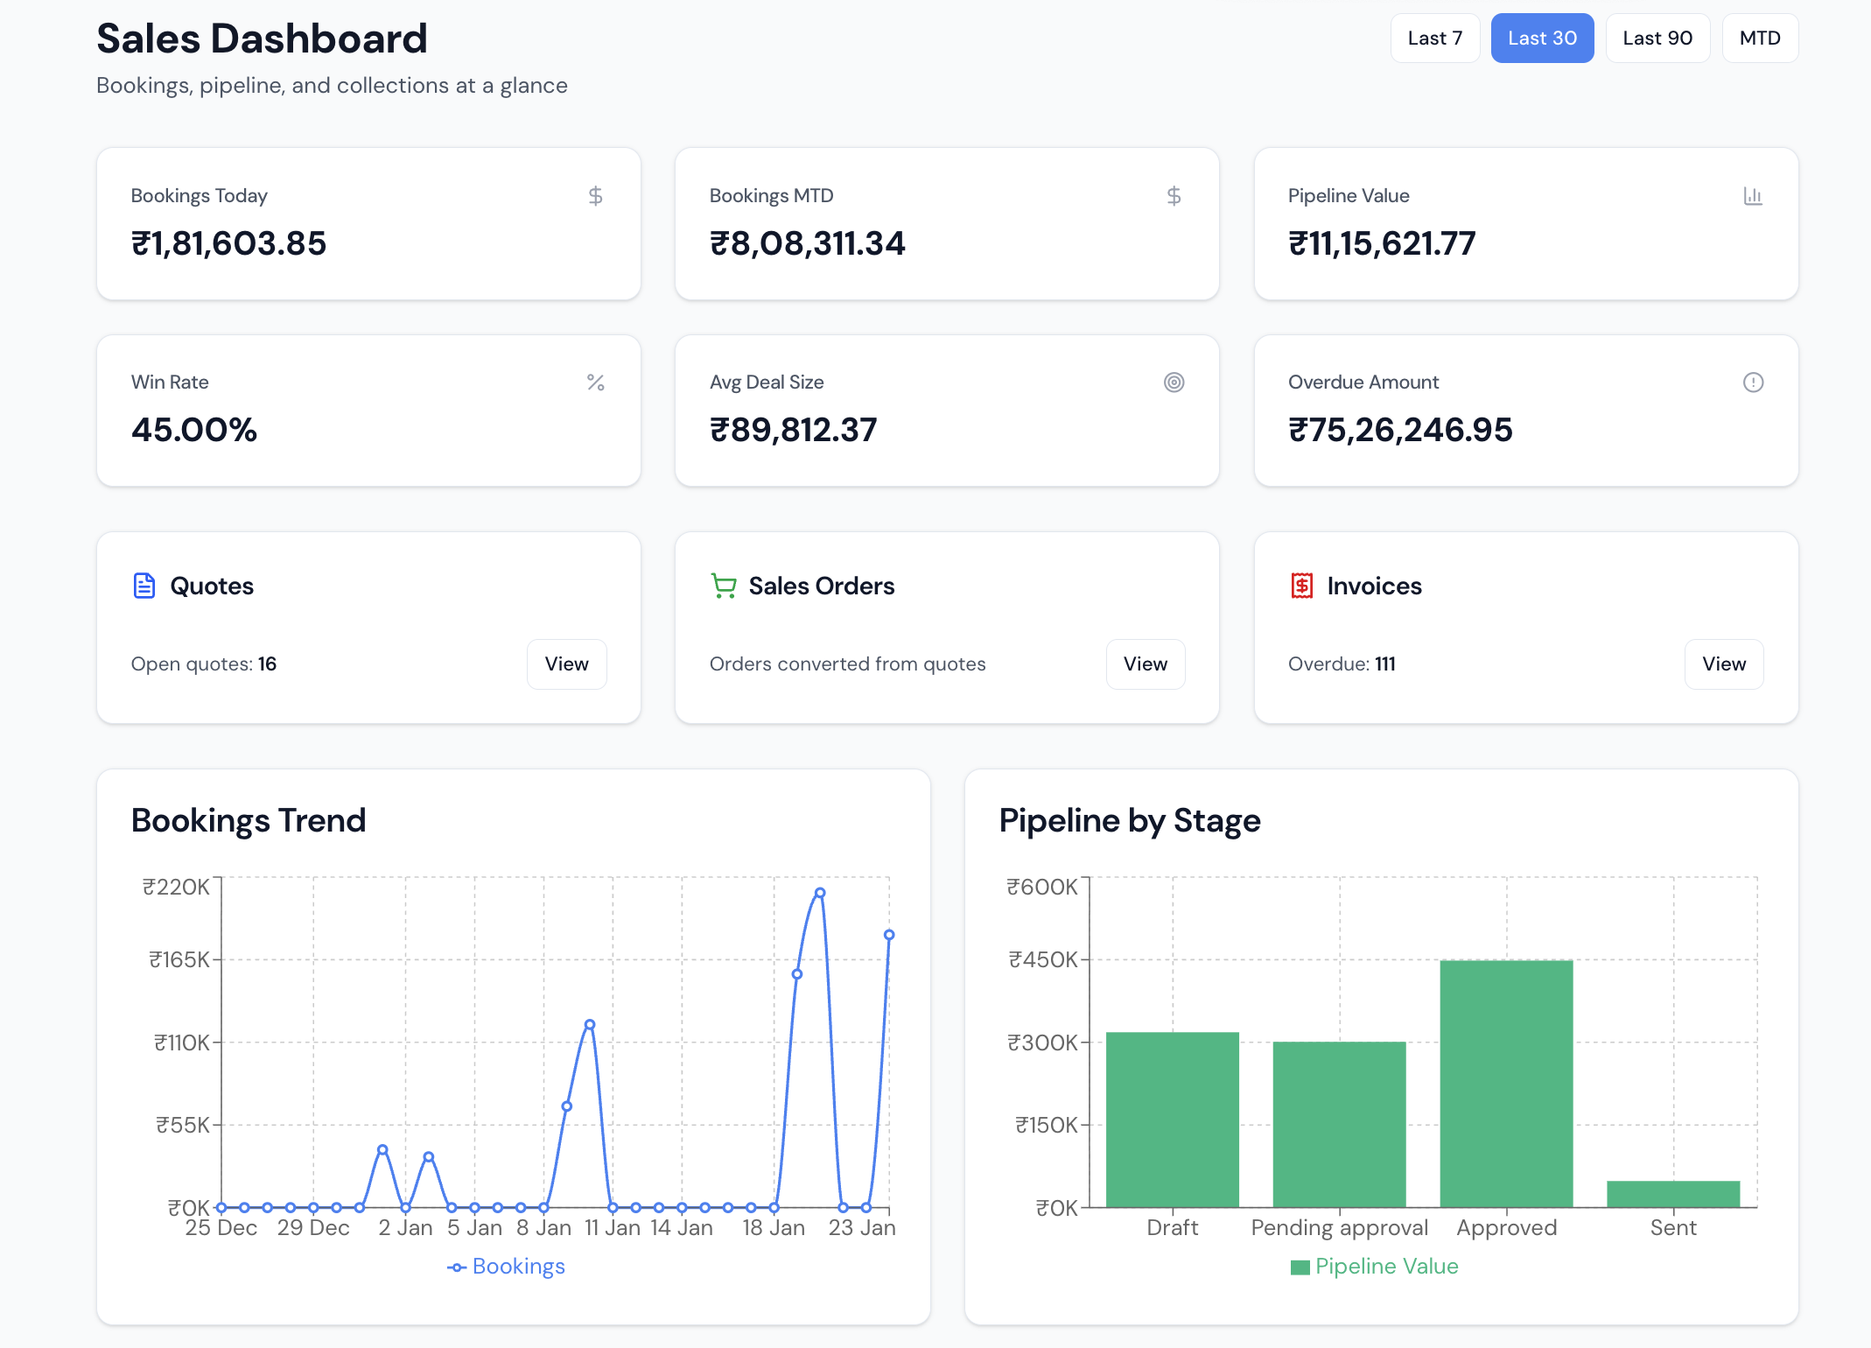The width and height of the screenshot is (1871, 1348).
Task: Click the highest peak point in Bookings Trend
Action: coord(820,893)
